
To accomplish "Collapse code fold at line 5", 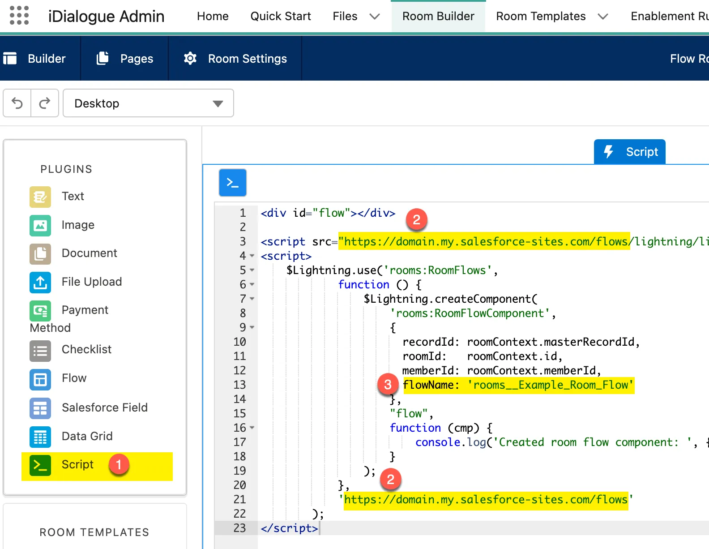I will 252,270.
